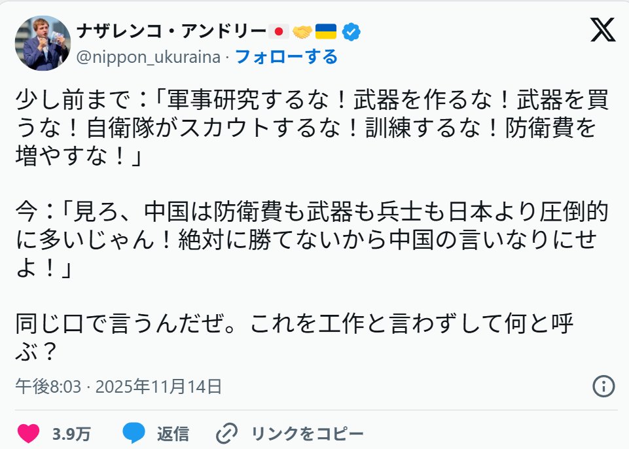Click the Japan flag emoji
Image resolution: width=629 pixels, height=449 pixels.
279,31
